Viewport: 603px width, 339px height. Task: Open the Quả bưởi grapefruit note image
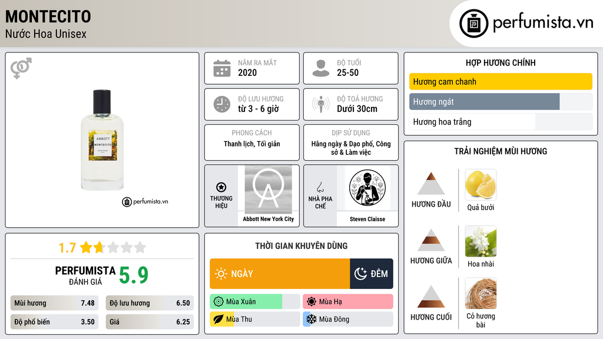tap(481, 184)
